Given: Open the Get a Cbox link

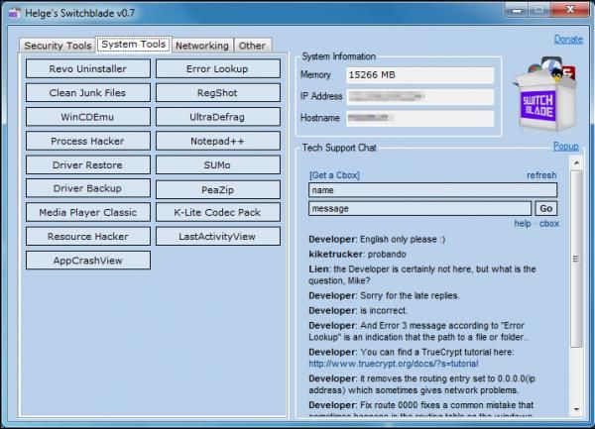Looking at the screenshot, I should point(334,175).
